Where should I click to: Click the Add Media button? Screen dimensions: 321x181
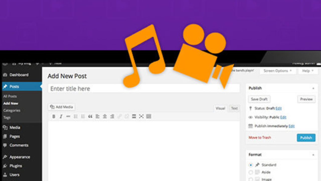click(x=62, y=107)
